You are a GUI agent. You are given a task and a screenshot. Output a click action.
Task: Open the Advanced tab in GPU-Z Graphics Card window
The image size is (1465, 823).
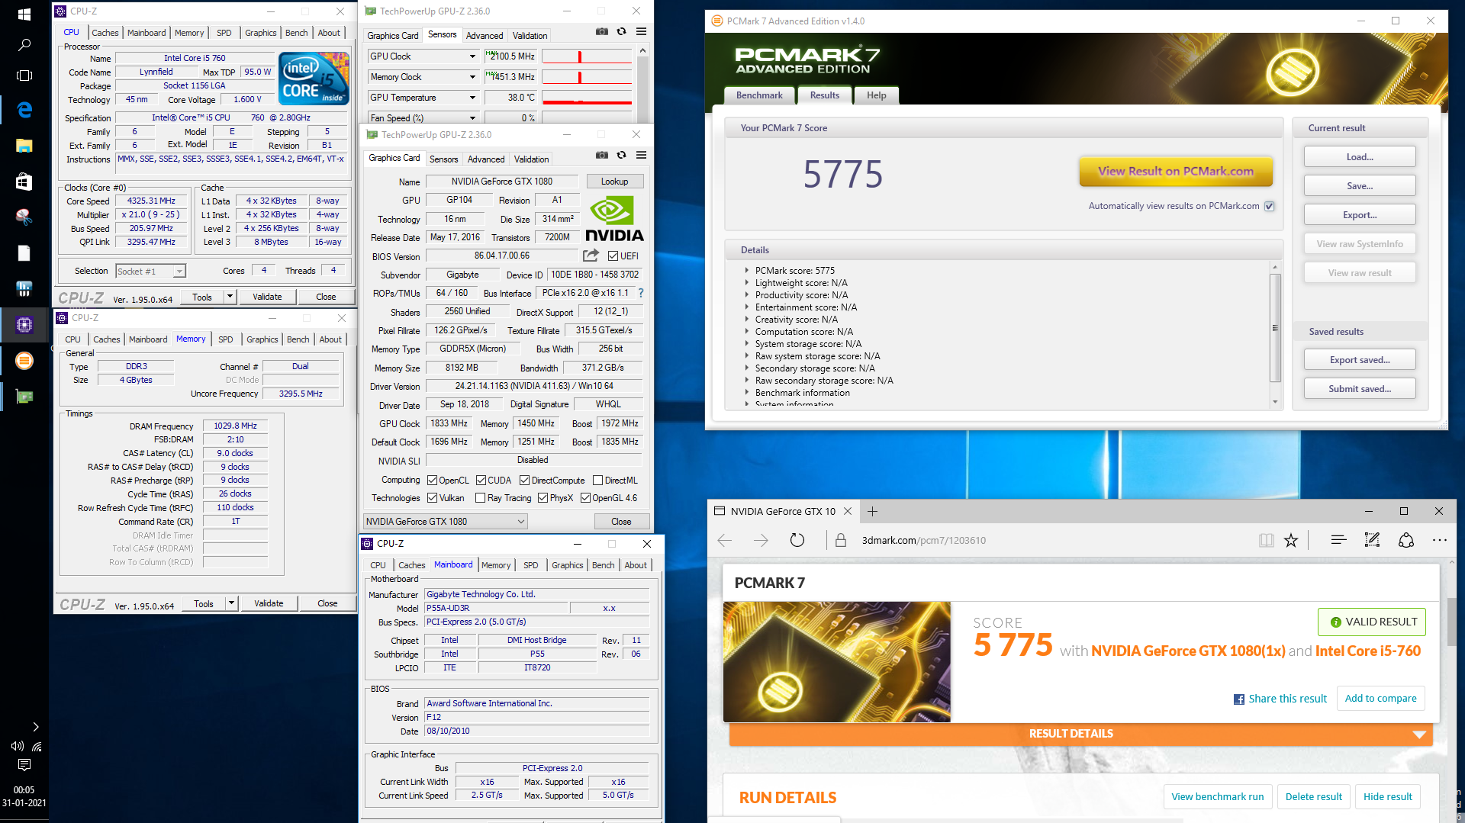(486, 159)
